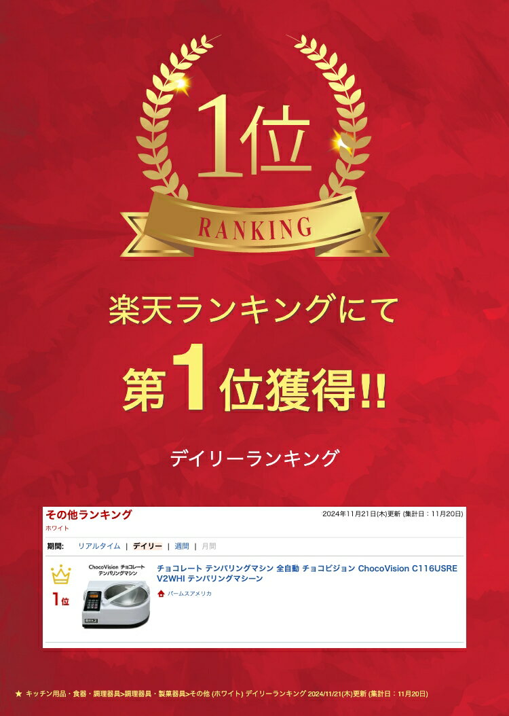Select the デイリー period tab
This screenshot has height=716, width=509.
click(147, 546)
